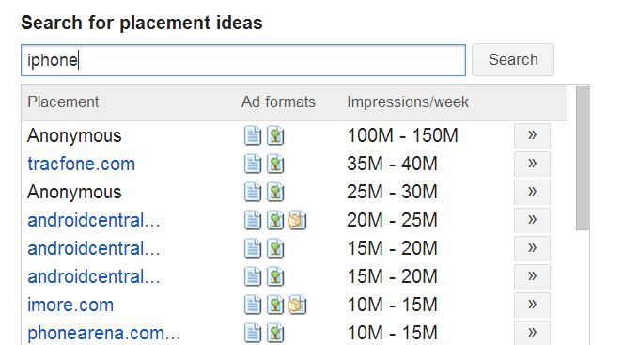Click the text ad format icon for tracfone.com
Viewport: 638px width, 345px height.
coord(252,164)
